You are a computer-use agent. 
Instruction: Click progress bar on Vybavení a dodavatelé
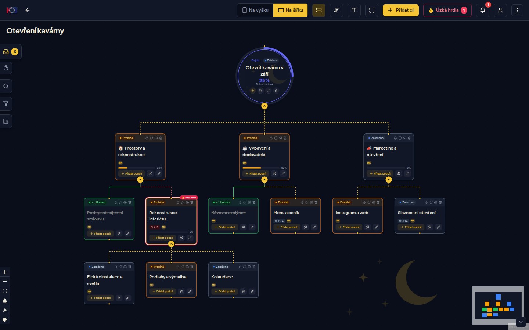(262, 168)
